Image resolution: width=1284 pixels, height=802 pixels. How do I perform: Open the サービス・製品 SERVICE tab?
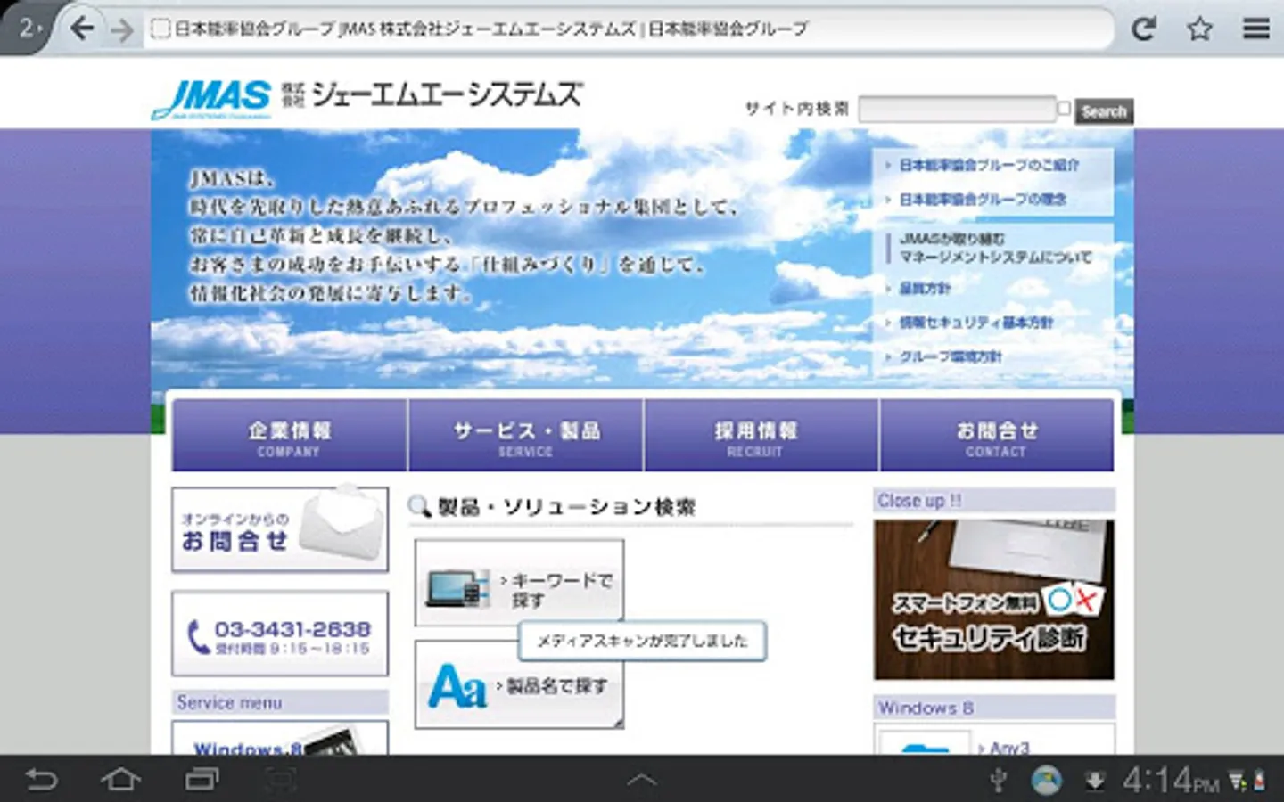526,436
